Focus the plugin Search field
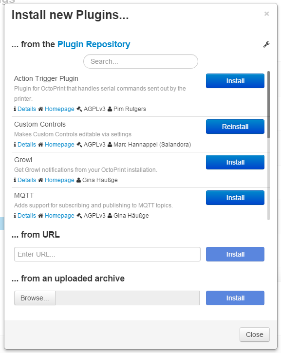Image resolution: width=281 pixels, height=353 pixels. point(141,61)
